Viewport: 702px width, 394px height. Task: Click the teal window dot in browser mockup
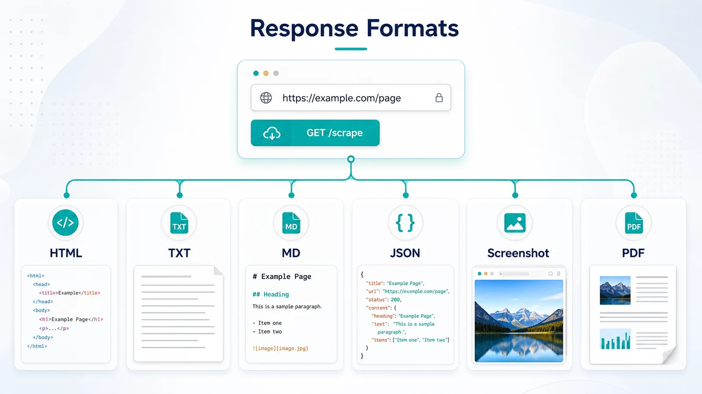click(x=256, y=73)
